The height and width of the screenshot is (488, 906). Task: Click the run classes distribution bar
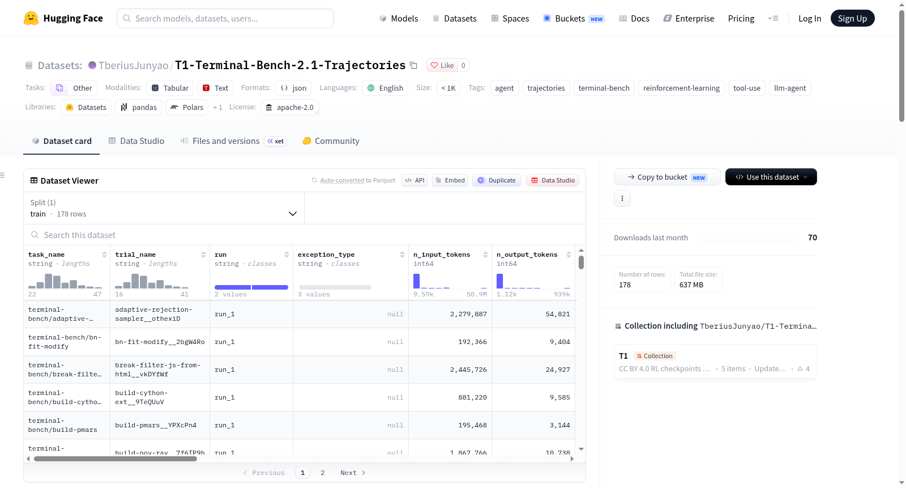tap(251, 287)
